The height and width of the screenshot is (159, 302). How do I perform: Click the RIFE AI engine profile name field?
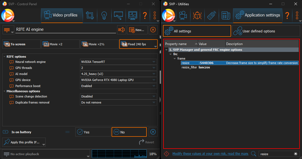coord(65,29)
